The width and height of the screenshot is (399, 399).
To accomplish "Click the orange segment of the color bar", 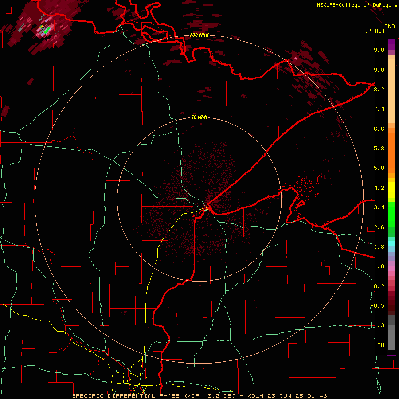I will pyautogui.click(x=391, y=153).
